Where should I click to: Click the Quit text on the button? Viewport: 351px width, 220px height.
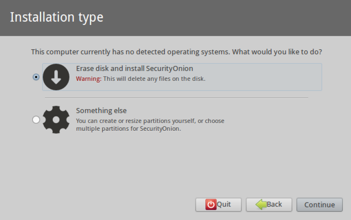tap(224, 205)
